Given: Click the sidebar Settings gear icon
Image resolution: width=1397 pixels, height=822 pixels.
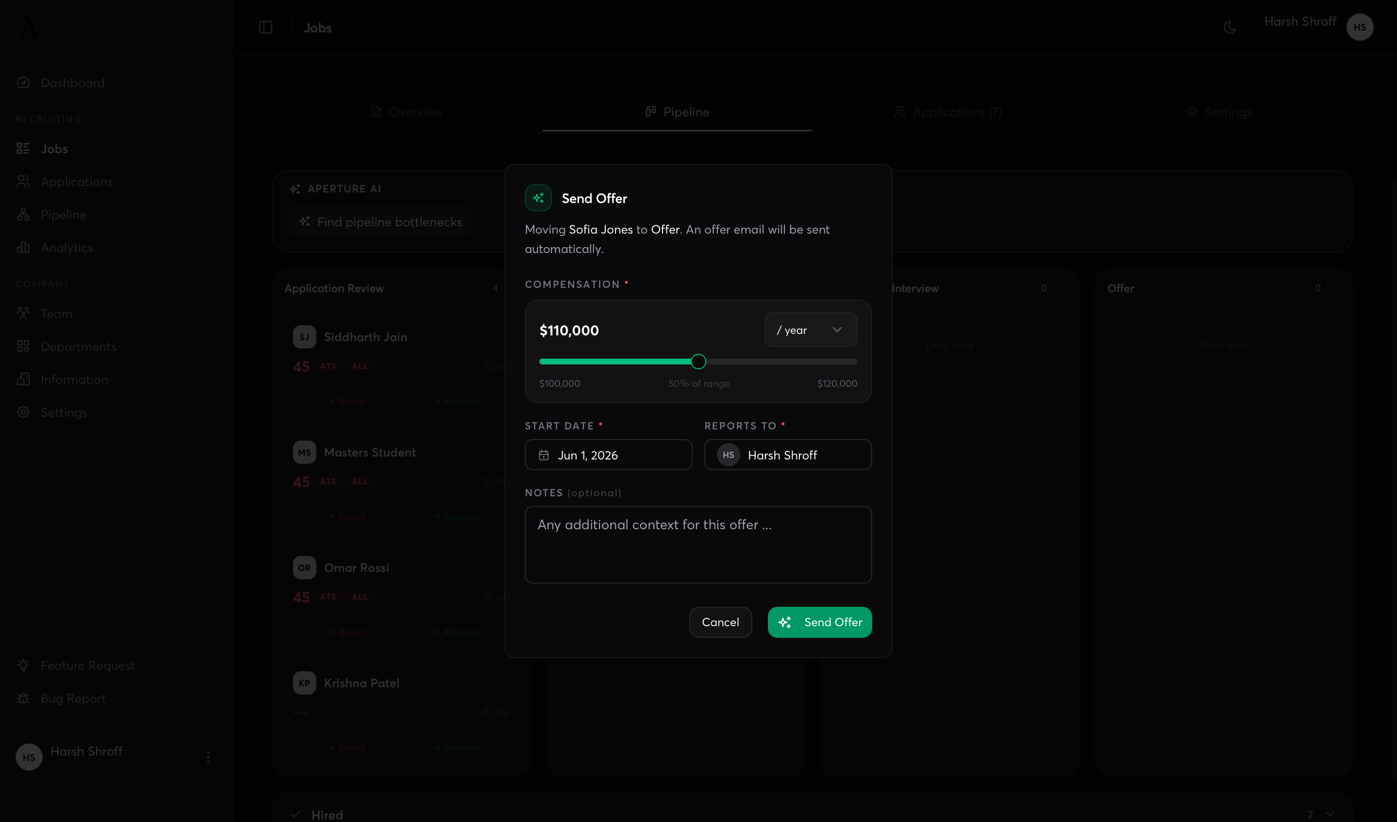Looking at the screenshot, I should [x=23, y=412].
